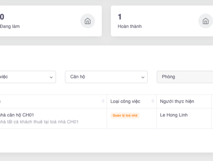Click the task description mentioning toà nhà CH01
This screenshot has height=161, width=213.
click(x=39, y=122)
